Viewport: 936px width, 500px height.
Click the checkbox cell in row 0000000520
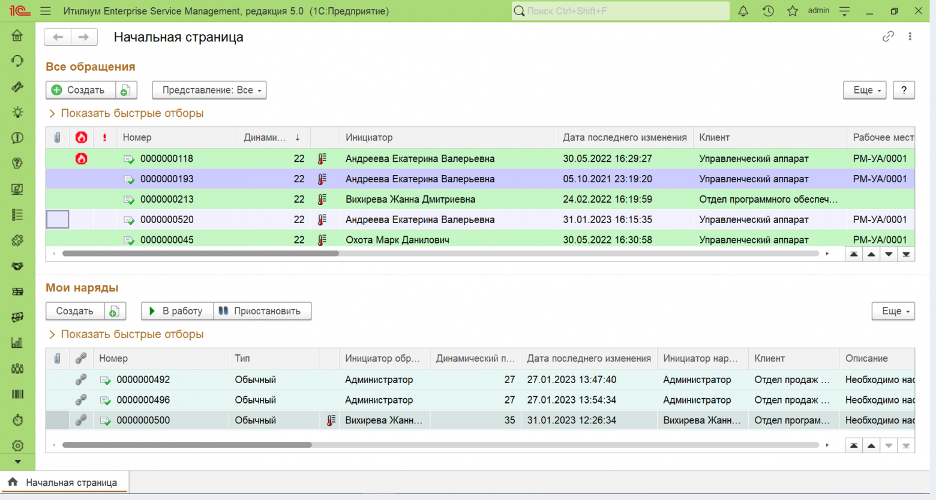pyautogui.click(x=58, y=219)
